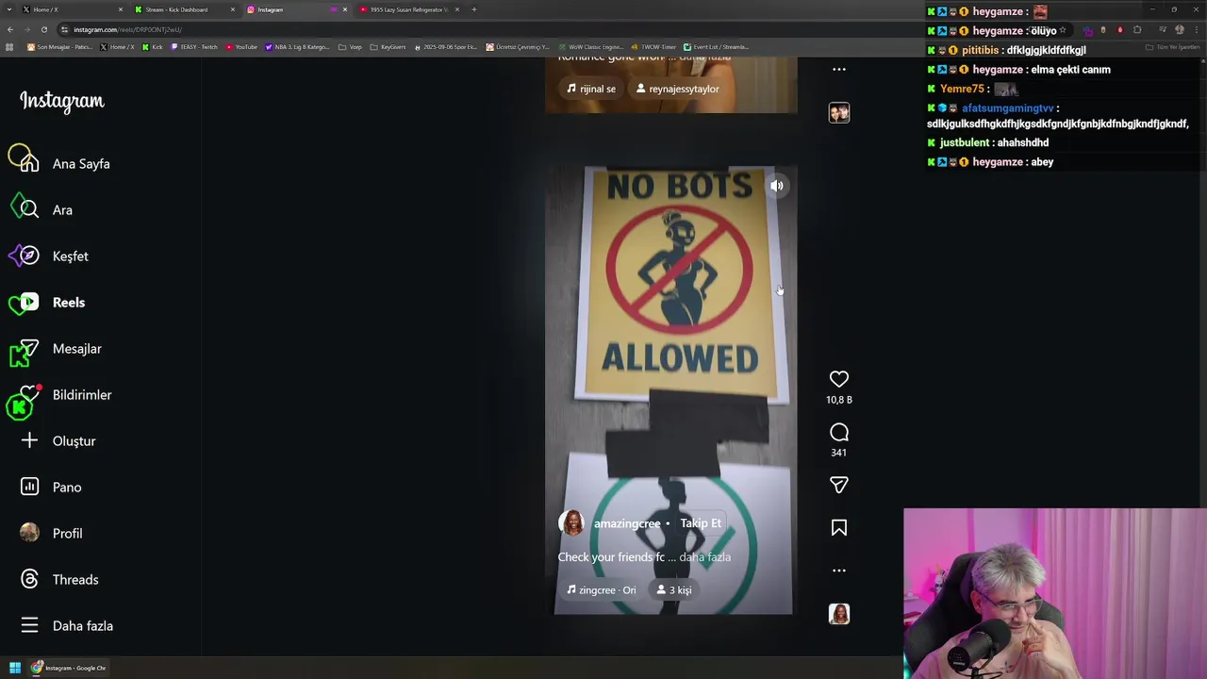The height and width of the screenshot is (679, 1207).
Task: Open Ana Sayfa home icon
Action: pos(29,164)
